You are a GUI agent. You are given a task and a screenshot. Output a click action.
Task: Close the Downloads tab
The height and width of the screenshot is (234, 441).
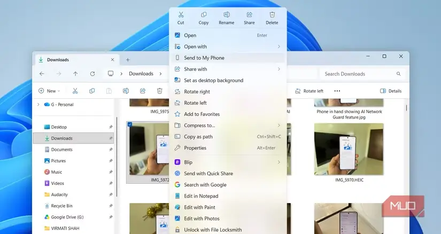coord(112,60)
